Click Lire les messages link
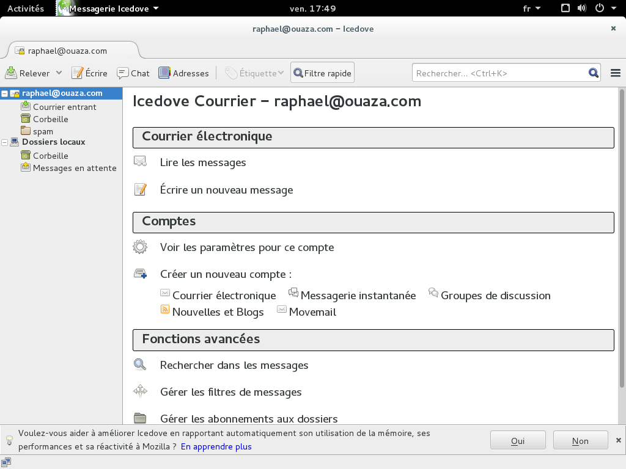The height and width of the screenshot is (469, 626). click(x=203, y=162)
